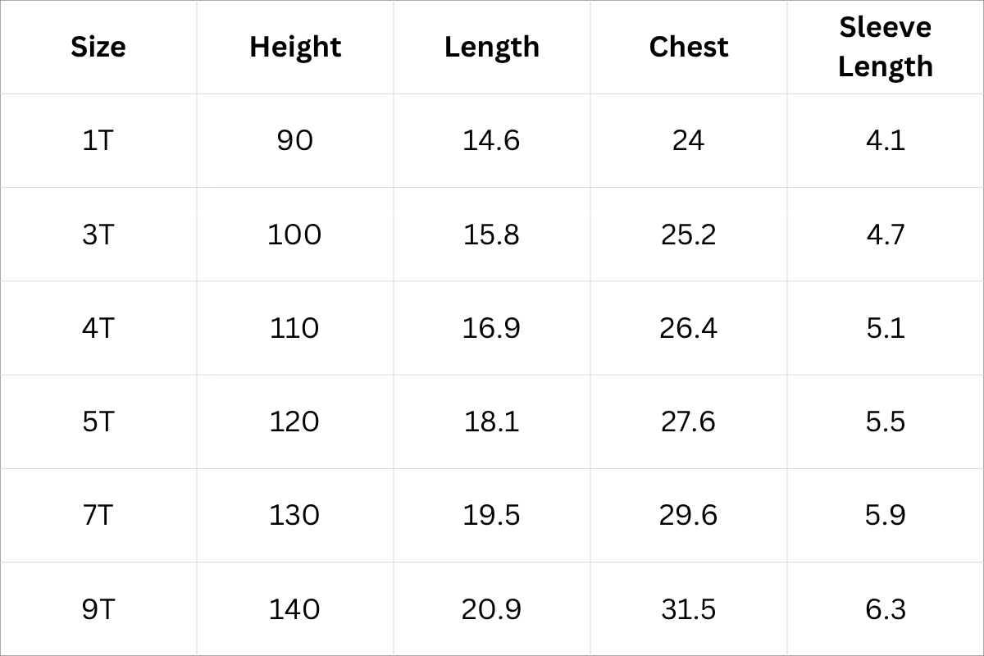Click the 5T size cell

point(98,421)
